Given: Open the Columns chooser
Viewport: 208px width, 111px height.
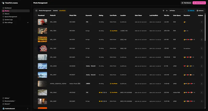Looking at the screenshot, I should pos(200,11).
